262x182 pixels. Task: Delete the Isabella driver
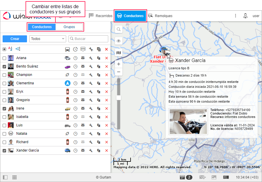[106, 117]
